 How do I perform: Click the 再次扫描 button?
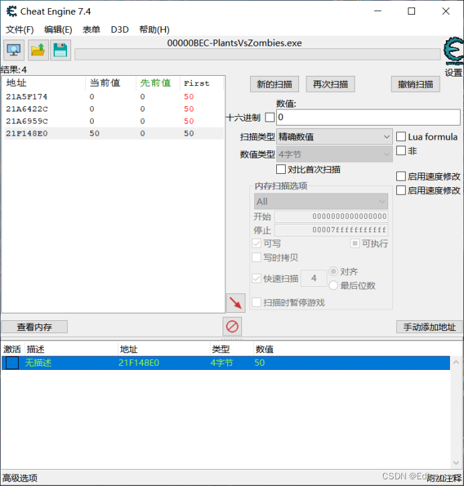[x=331, y=84]
